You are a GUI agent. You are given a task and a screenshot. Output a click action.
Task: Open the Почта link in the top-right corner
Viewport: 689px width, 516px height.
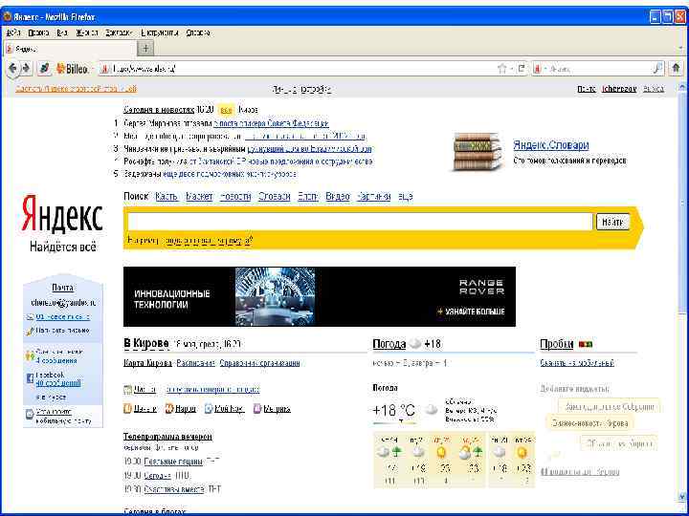587,89
